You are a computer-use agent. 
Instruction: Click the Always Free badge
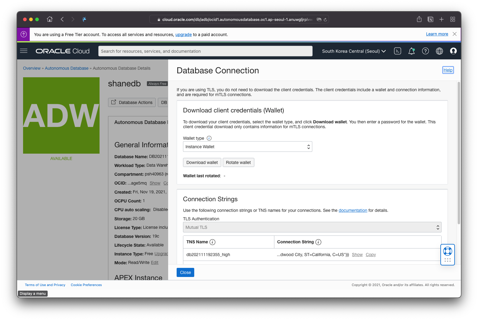coord(157,84)
